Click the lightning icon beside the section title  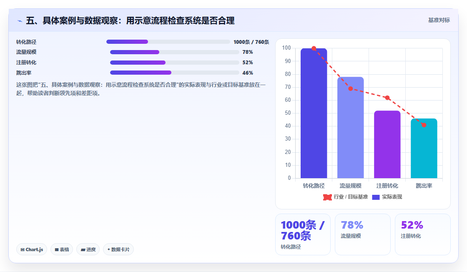click(x=20, y=21)
